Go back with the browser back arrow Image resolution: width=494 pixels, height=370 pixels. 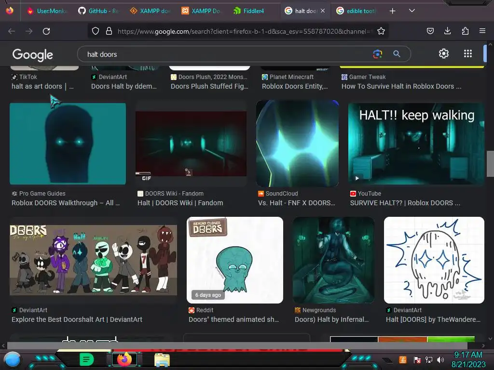12,31
